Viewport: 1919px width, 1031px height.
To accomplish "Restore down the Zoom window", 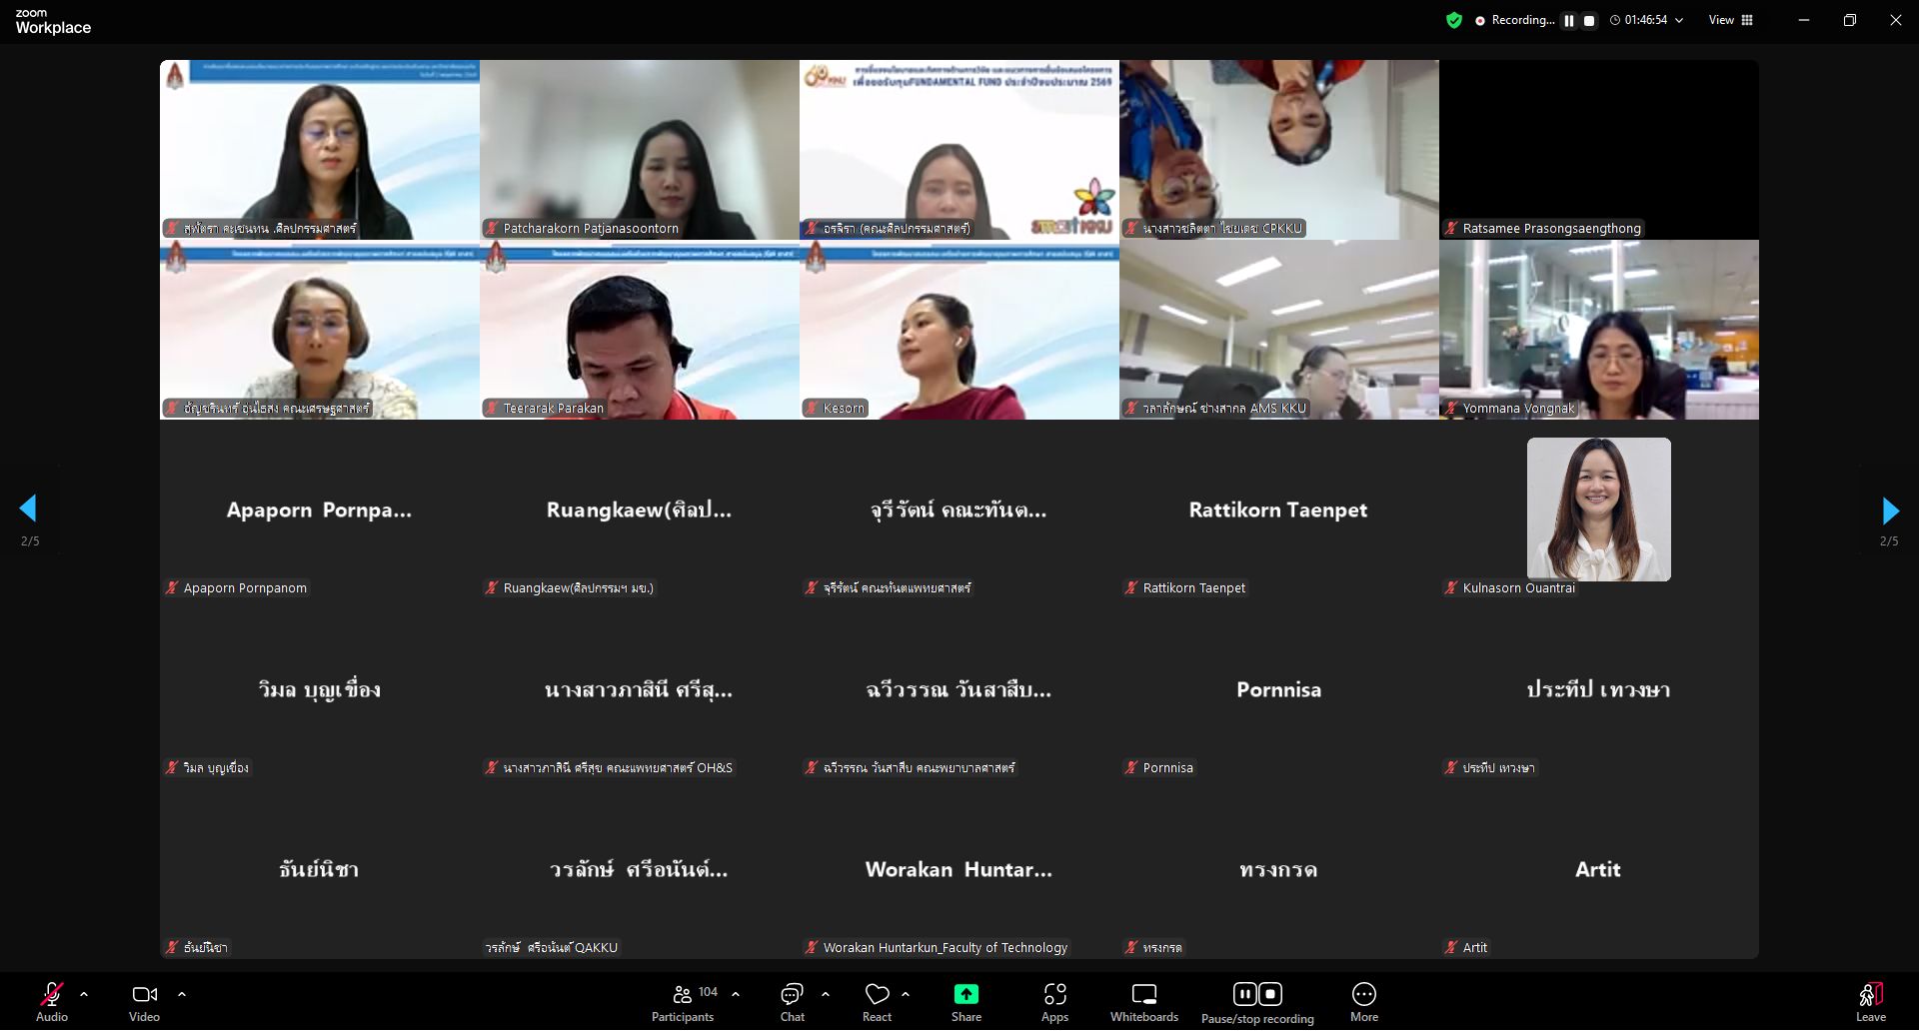I will coord(1850,20).
